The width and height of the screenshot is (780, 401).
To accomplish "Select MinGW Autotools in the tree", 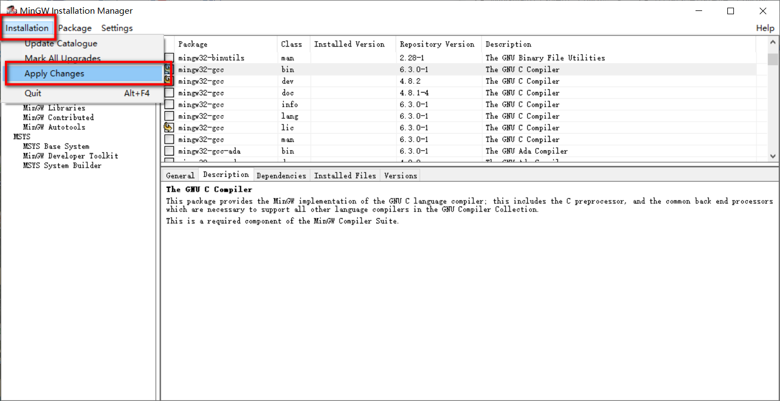I will [x=54, y=127].
